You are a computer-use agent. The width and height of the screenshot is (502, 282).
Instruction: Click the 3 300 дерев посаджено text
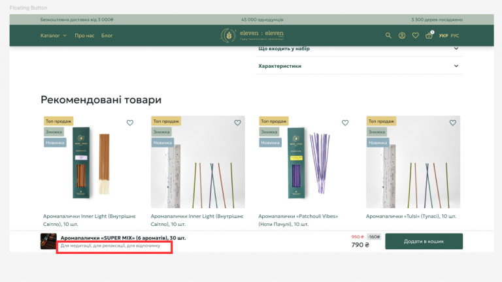437,20
